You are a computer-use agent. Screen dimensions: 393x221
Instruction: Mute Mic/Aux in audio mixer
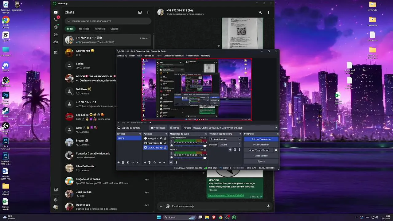click(x=172, y=157)
